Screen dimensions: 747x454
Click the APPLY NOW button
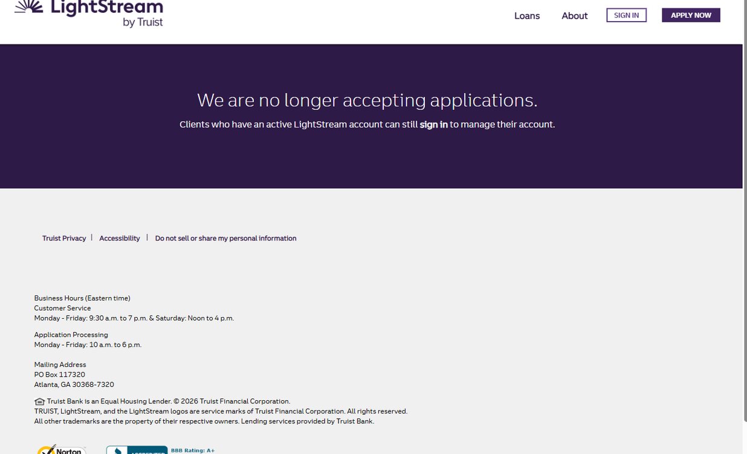click(691, 15)
